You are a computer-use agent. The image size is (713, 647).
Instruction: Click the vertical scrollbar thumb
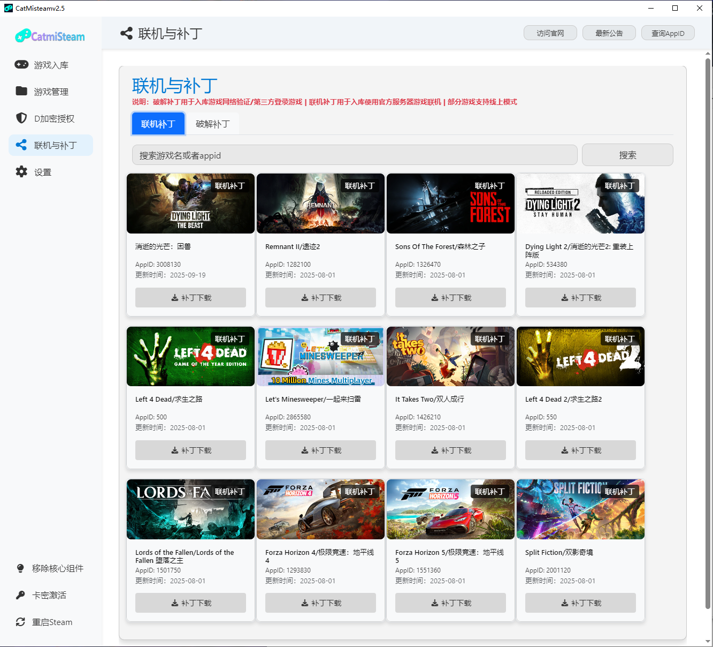[x=708, y=333]
